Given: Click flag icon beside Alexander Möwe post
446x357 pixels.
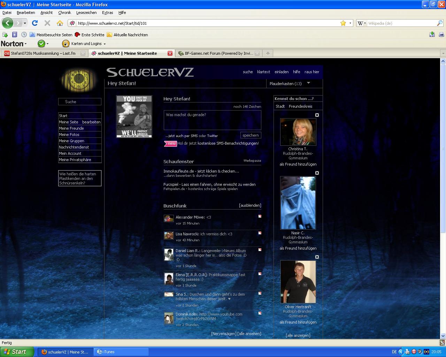Looking at the screenshot, I should click(x=260, y=216).
